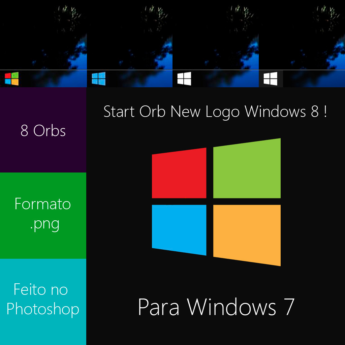Image resolution: width=345 pixels, height=345 pixels.
Task: Click the '.png' text in green tile
Action: pyautogui.click(x=45, y=224)
